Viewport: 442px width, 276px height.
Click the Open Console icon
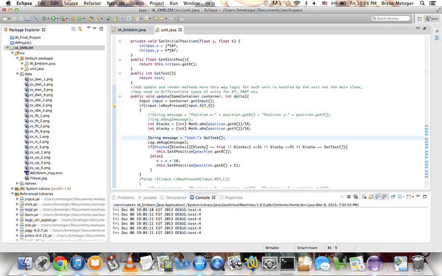(409, 197)
